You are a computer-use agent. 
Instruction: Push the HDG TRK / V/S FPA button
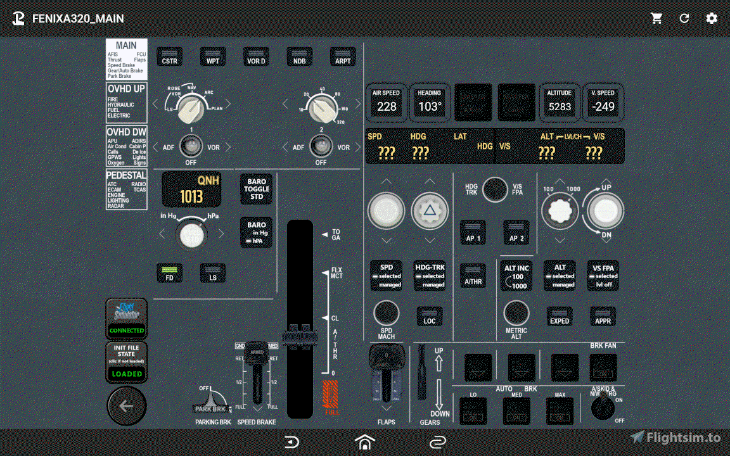495,189
